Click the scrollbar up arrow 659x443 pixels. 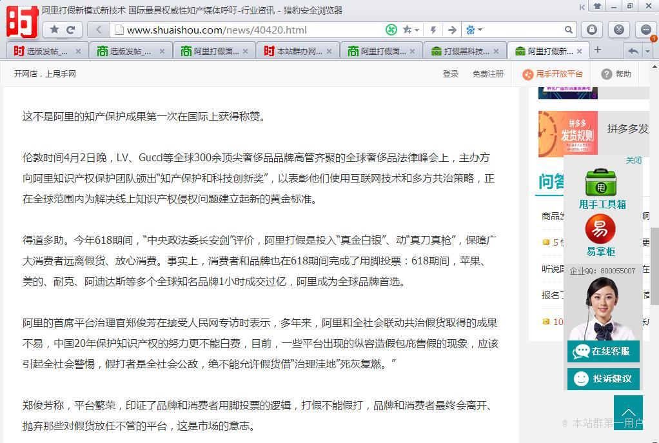tap(654, 66)
